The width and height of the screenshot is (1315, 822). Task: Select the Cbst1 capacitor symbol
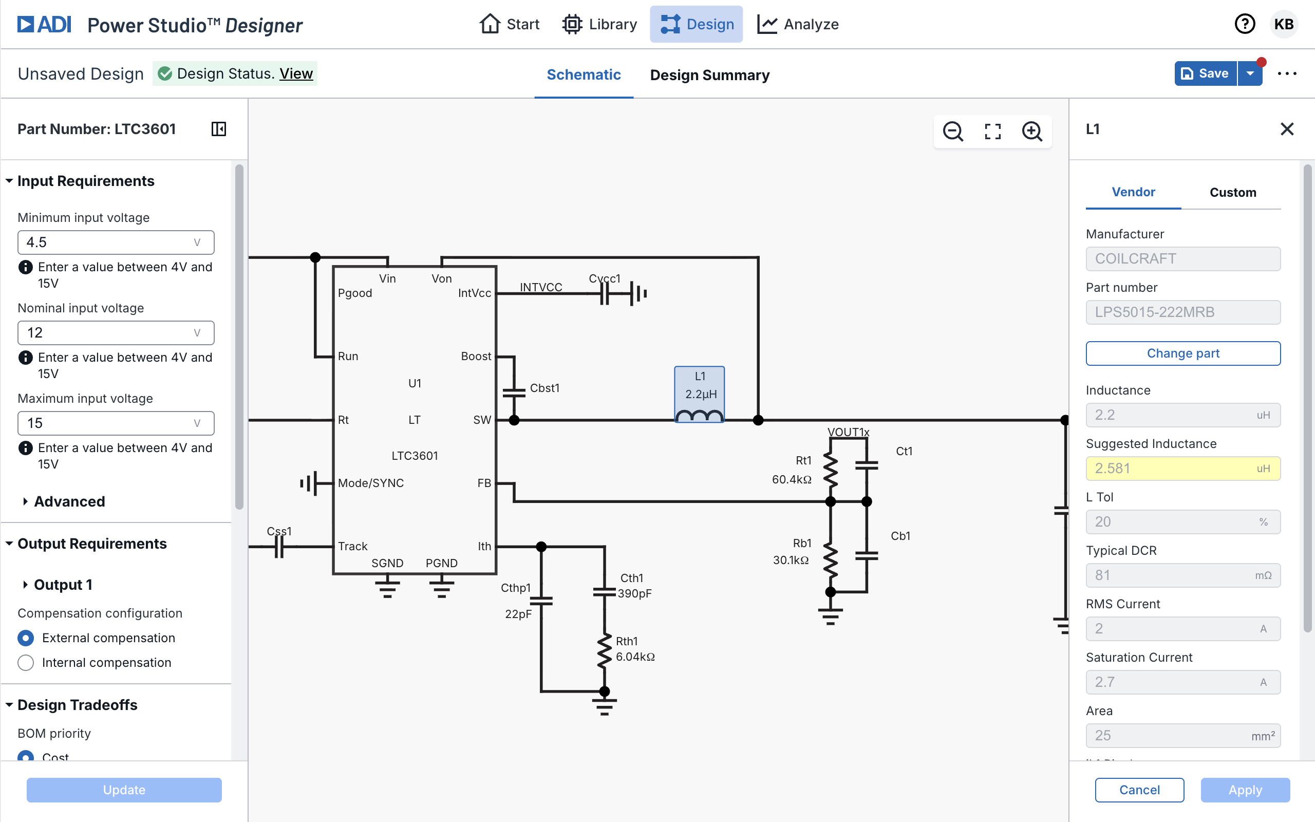(x=514, y=393)
